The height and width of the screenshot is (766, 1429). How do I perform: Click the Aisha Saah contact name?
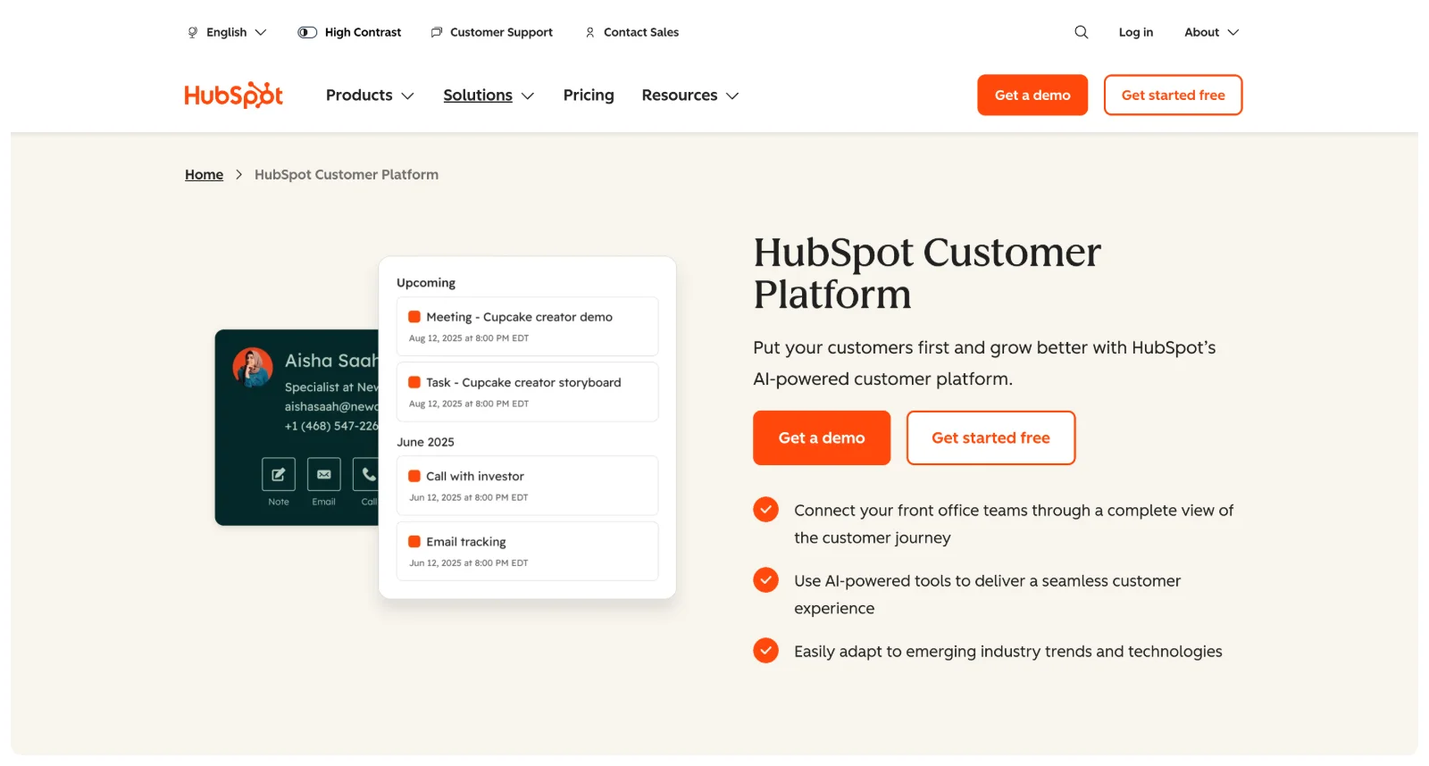(331, 361)
